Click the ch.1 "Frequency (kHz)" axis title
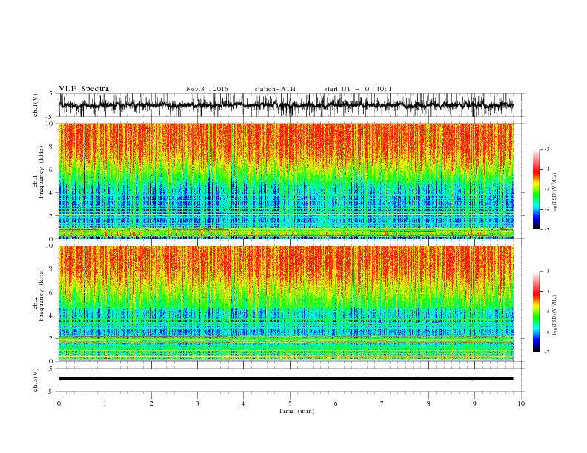This screenshot has height=453, width=587. coord(41,172)
